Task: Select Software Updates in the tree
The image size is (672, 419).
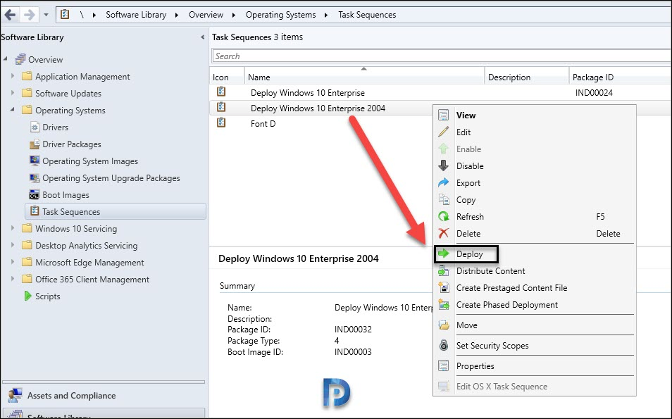Action: coord(68,94)
